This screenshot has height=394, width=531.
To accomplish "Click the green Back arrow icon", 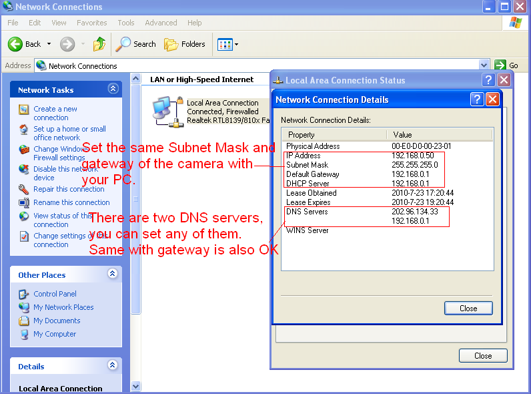I will coord(15,44).
